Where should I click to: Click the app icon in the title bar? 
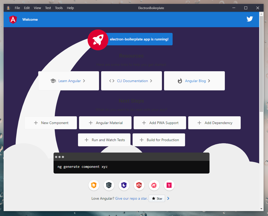tap(8, 8)
